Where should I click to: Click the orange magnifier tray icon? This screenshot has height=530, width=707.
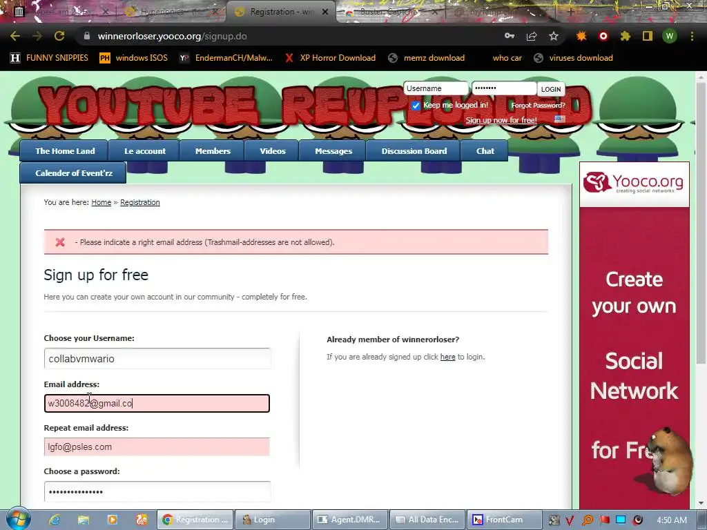(x=587, y=520)
